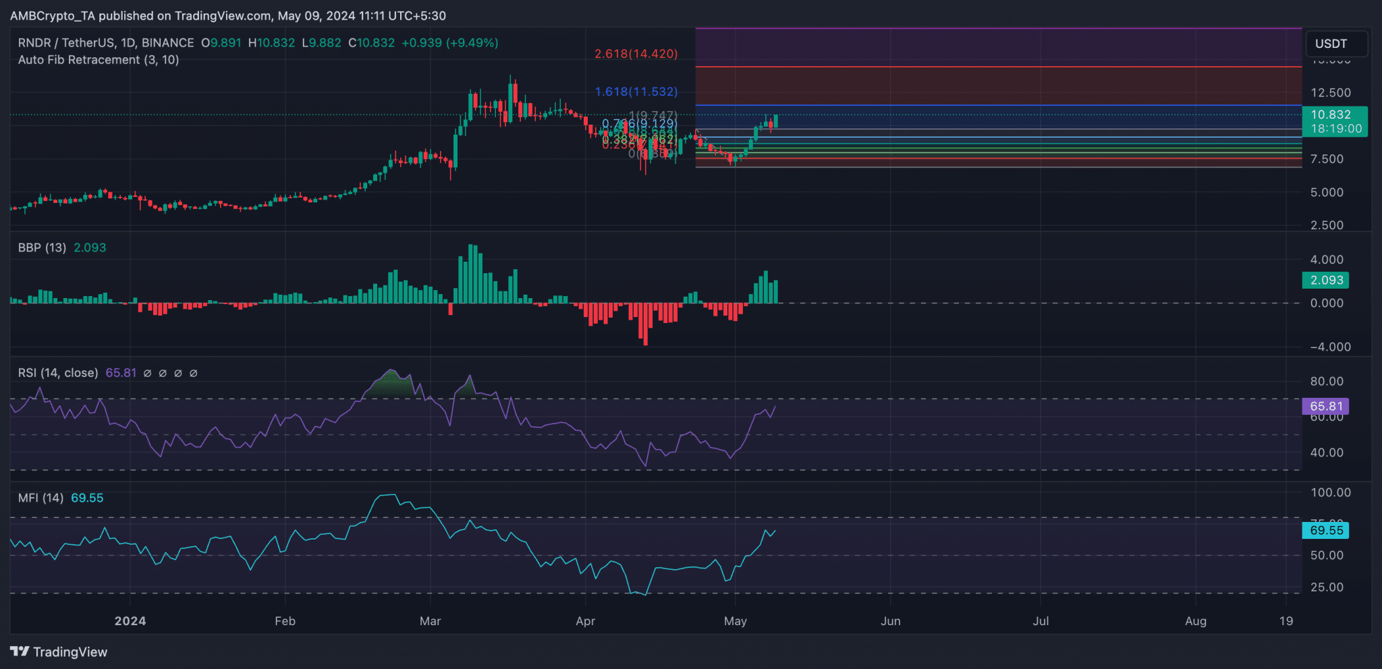Image resolution: width=1382 pixels, height=669 pixels.
Task: Select the 2.618(14.420) Fib level label
Action: (636, 53)
